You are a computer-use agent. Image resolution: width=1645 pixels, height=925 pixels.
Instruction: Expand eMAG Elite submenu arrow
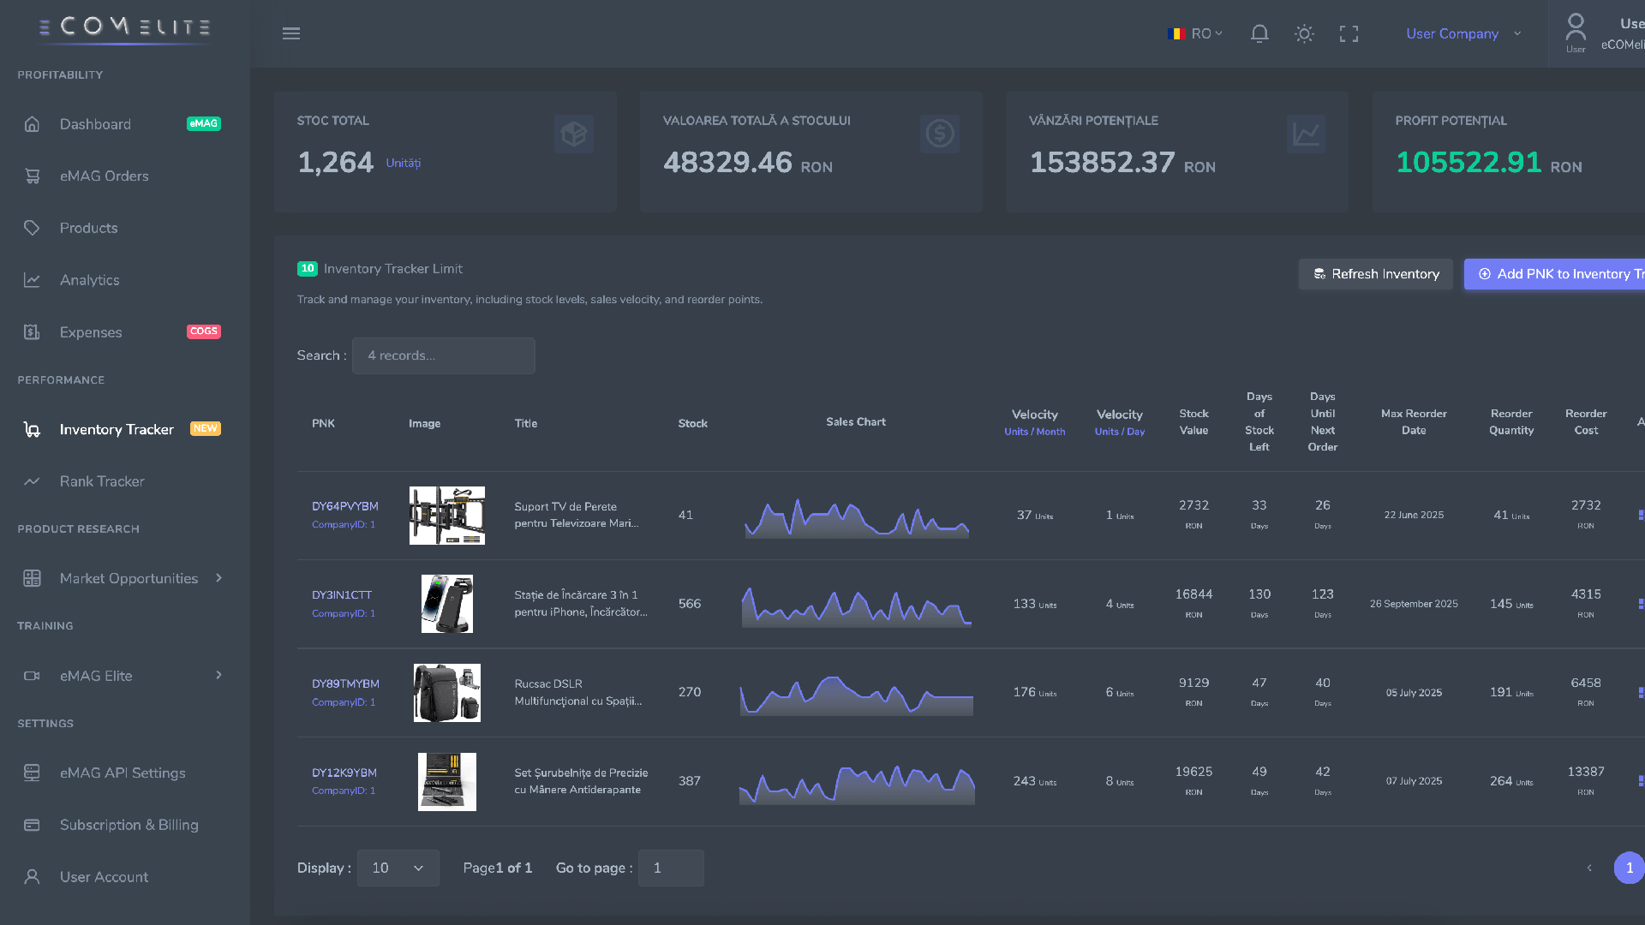(219, 675)
